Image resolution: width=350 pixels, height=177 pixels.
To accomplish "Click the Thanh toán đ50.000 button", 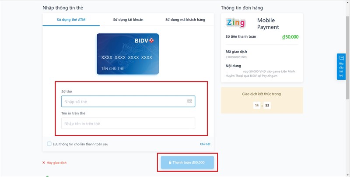I will click(x=187, y=163).
